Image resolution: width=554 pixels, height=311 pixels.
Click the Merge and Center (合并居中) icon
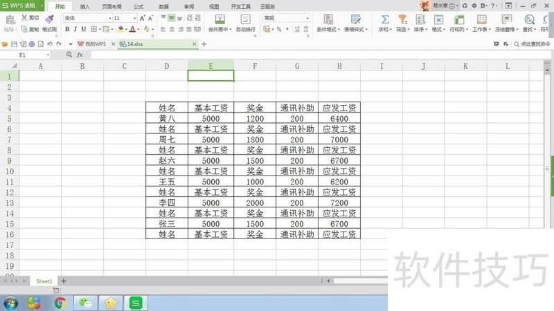click(x=220, y=19)
